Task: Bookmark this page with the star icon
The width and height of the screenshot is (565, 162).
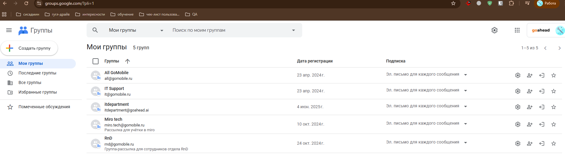Action: [x=453, y=3]
